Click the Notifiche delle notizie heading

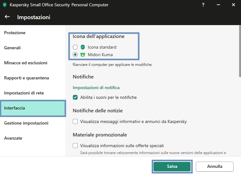pos(97,111)
